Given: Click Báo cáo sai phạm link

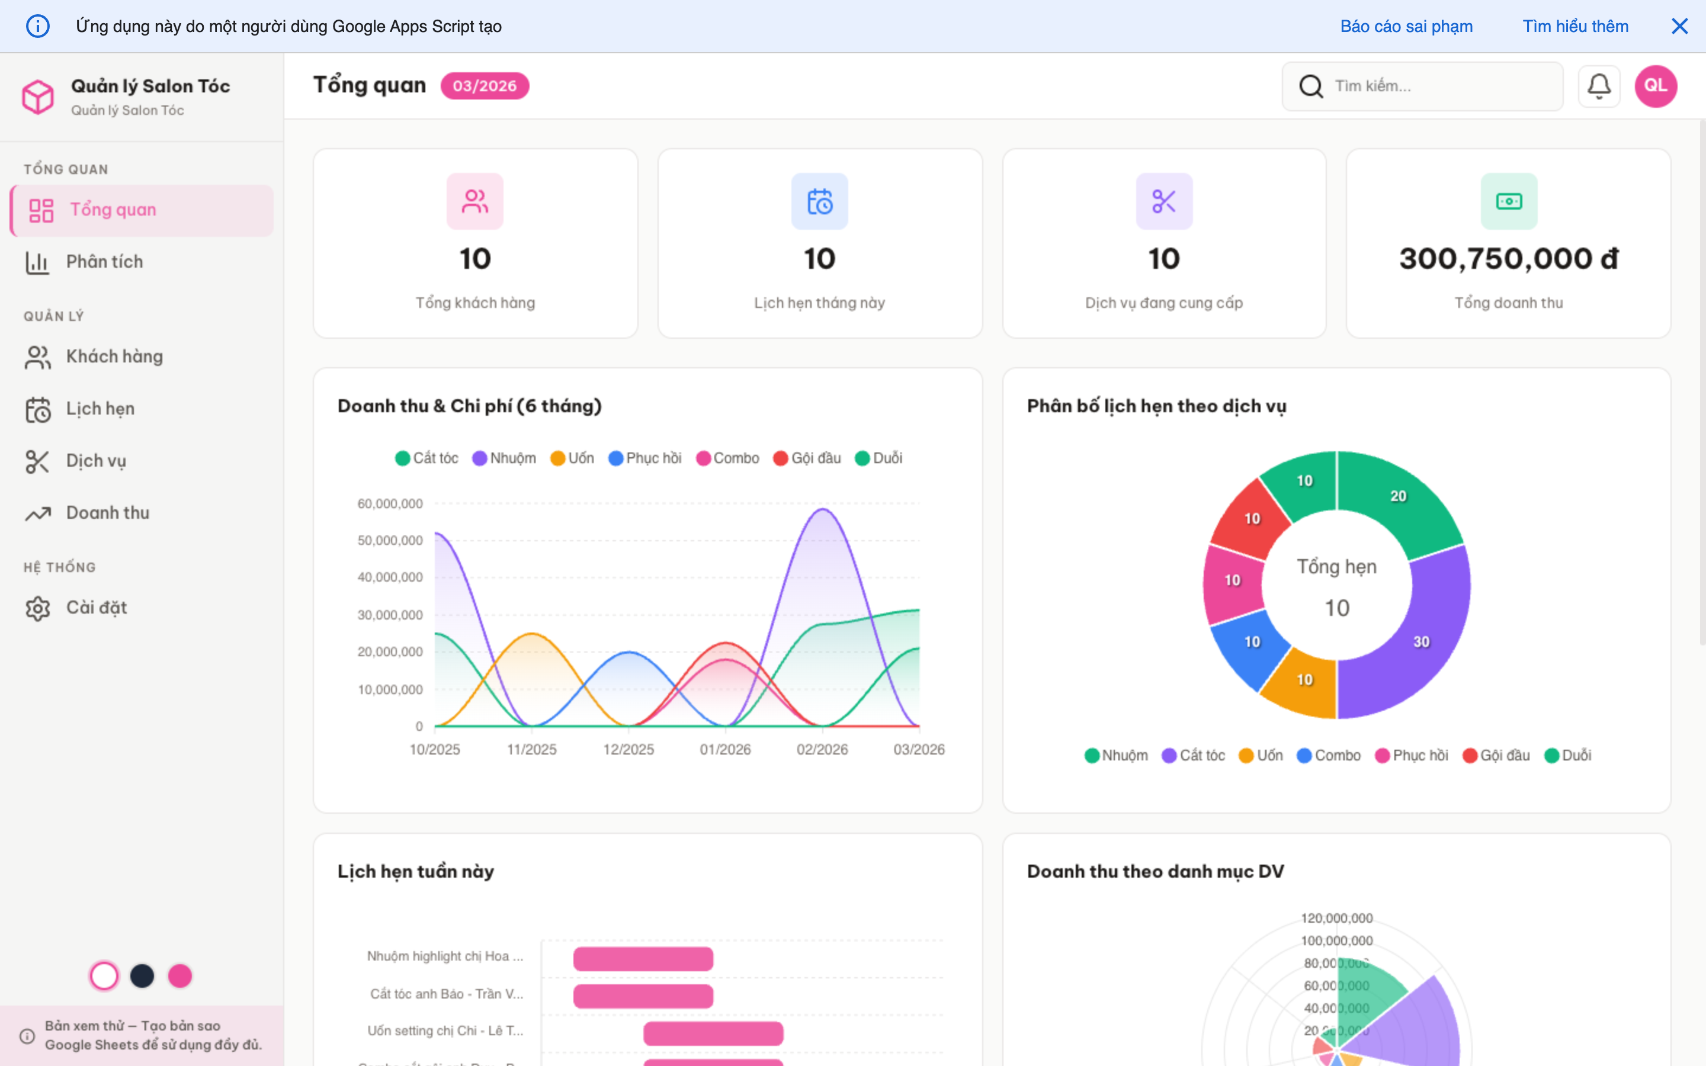Looking at the screenshot, I should [1406, 27].
